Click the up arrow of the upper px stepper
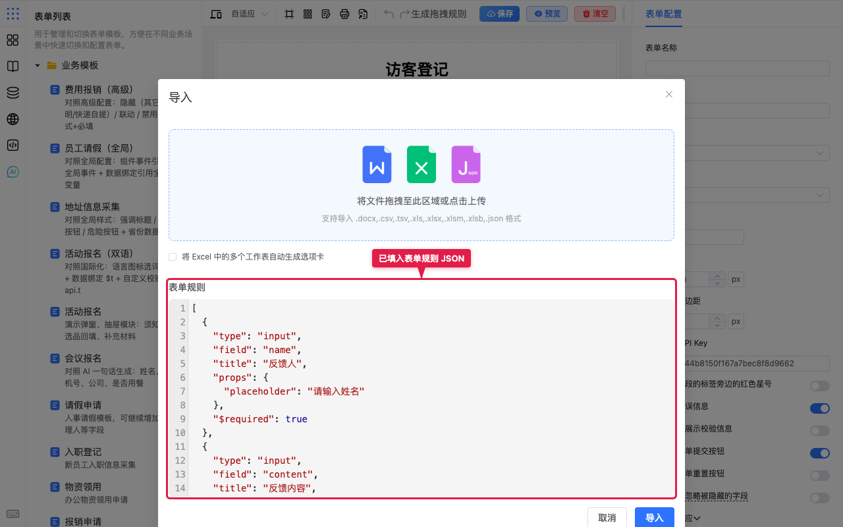 click(x=717, y=276)
